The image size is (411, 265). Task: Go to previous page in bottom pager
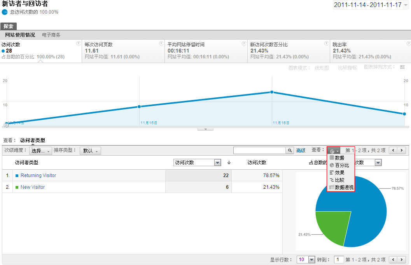[x=393, y=260]
